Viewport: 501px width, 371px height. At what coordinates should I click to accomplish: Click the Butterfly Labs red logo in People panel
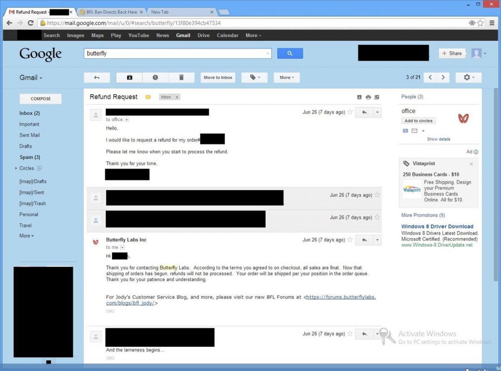point(463,118)
